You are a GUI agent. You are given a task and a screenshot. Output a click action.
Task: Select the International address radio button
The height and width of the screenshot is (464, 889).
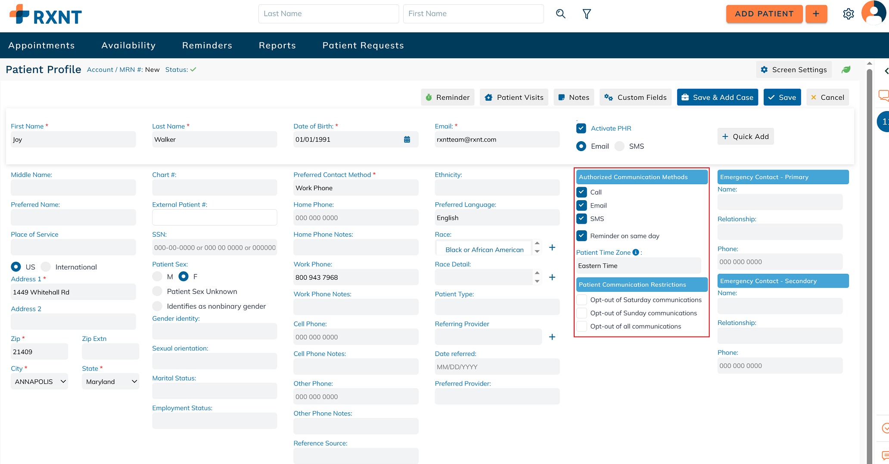pos(46,267)
